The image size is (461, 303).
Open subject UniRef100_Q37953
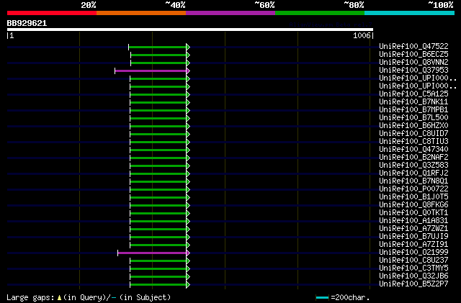(x=413, y=70)
